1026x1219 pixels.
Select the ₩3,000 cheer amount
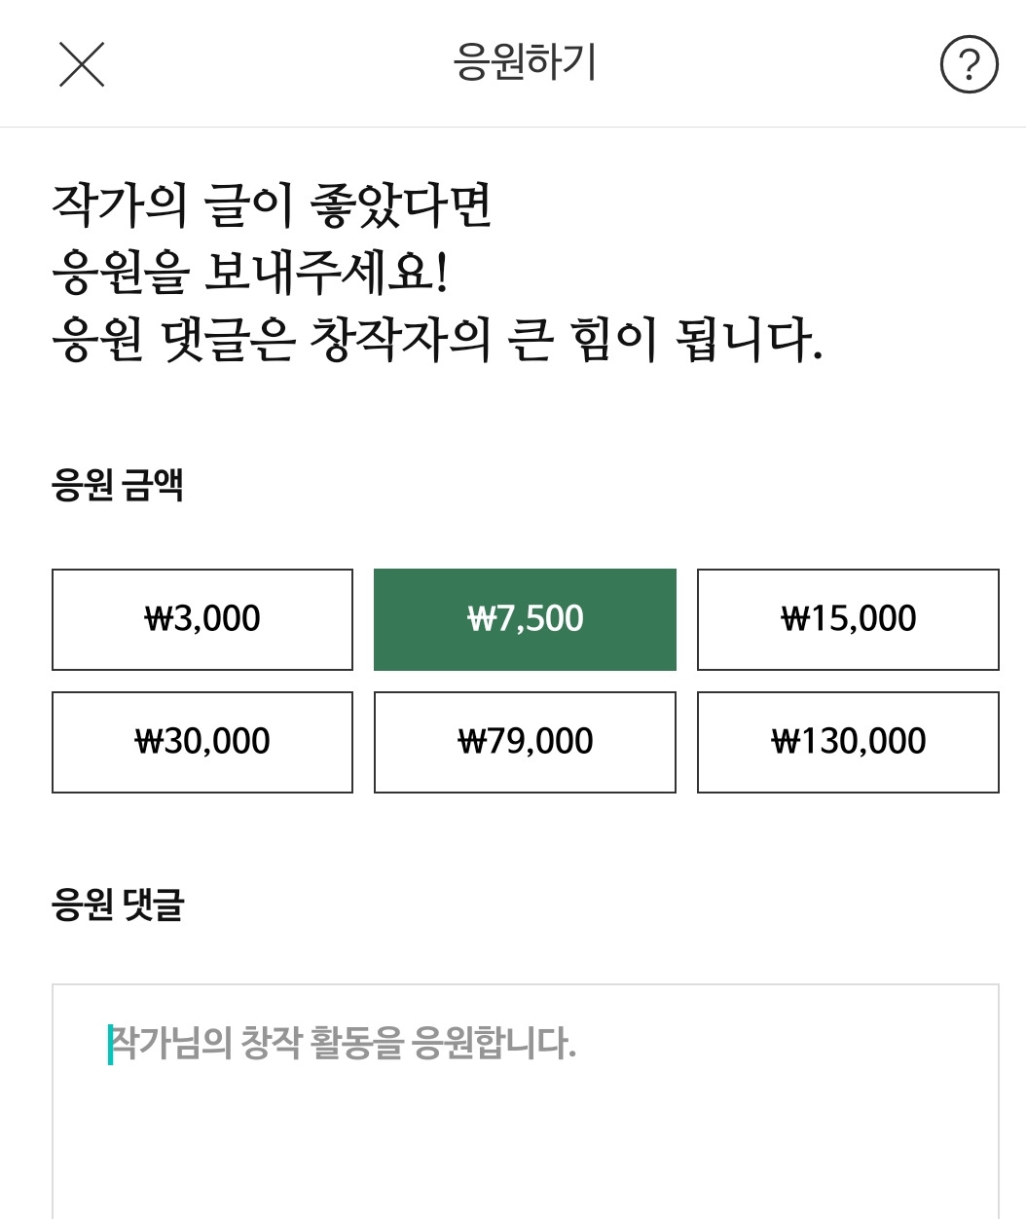pyautogui.click(x=202, y=619)
